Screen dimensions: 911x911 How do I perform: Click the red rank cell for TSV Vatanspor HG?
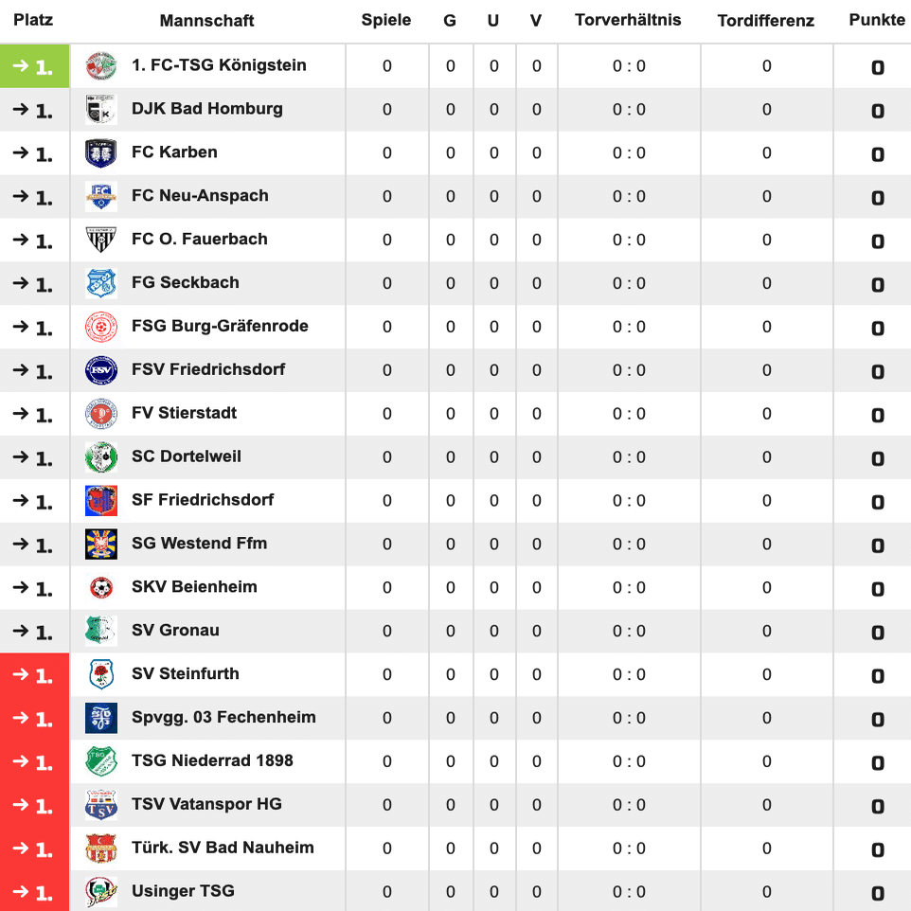click(x=35, y=805)
